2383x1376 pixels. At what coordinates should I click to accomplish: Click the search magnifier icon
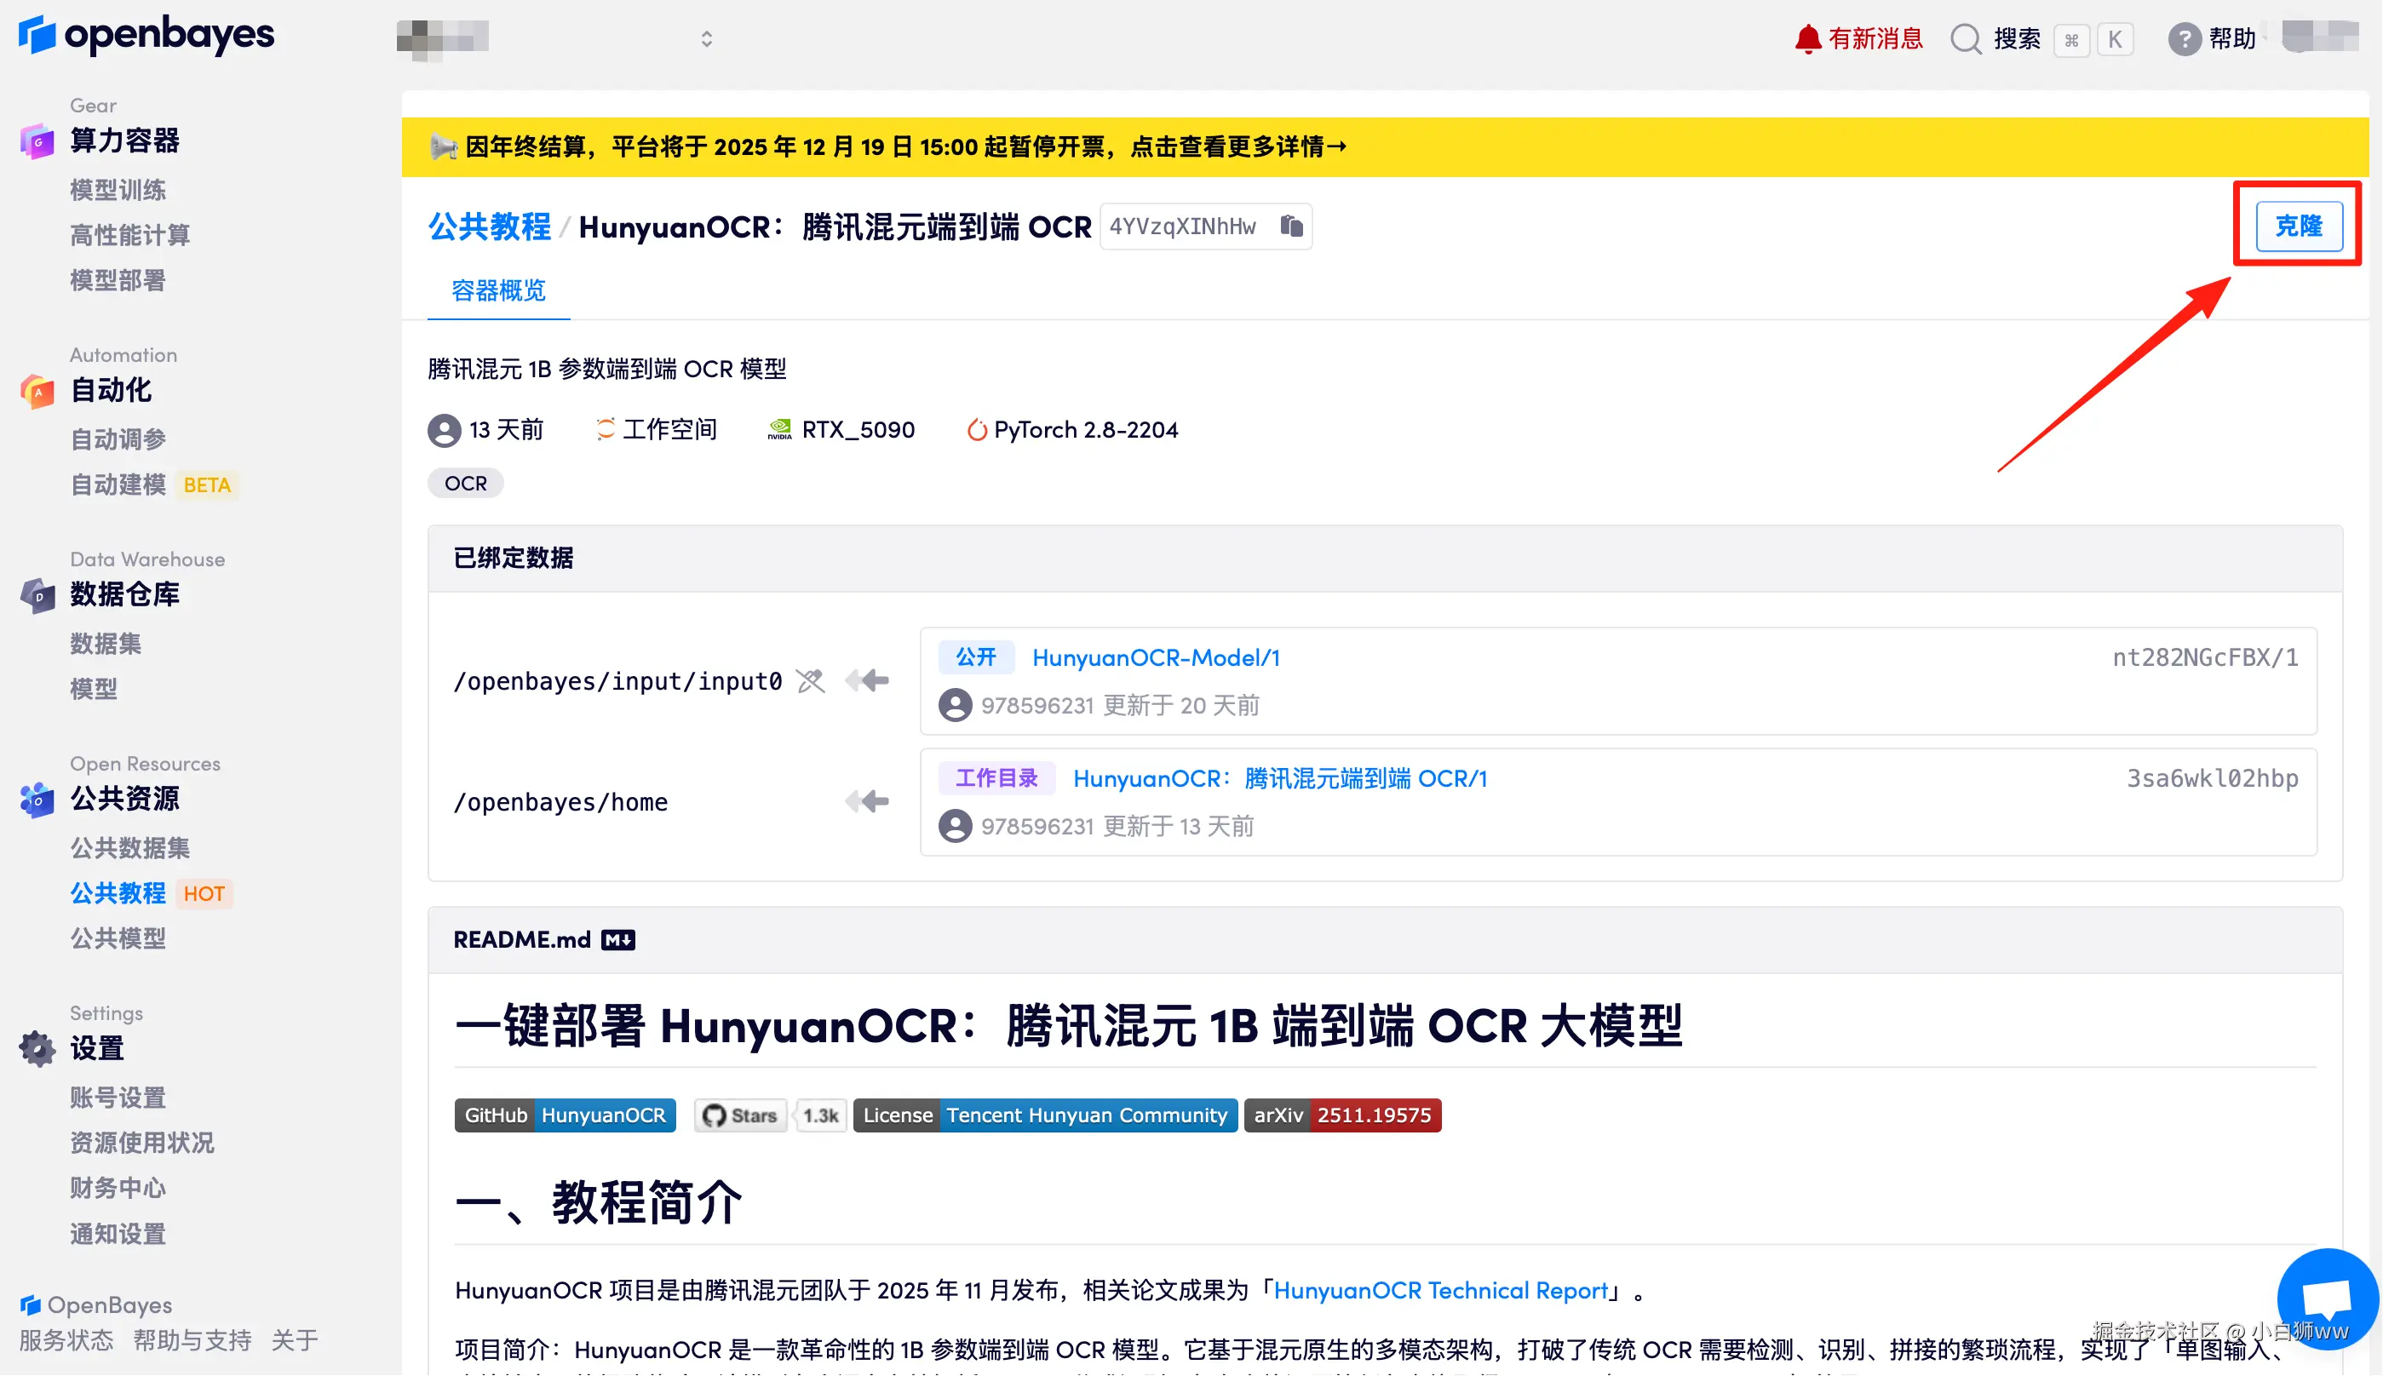pyautogui.click(x=1965, y=39)
